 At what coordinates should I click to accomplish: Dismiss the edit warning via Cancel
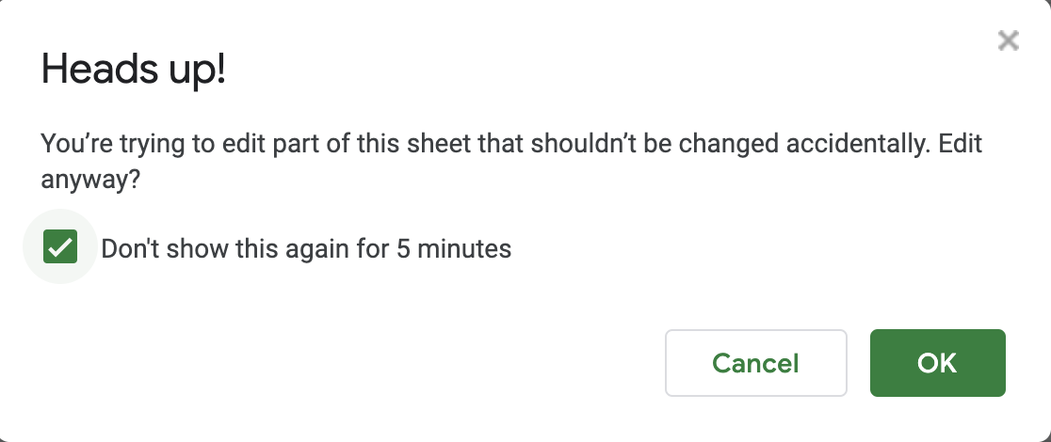click(x=755, y=363)
